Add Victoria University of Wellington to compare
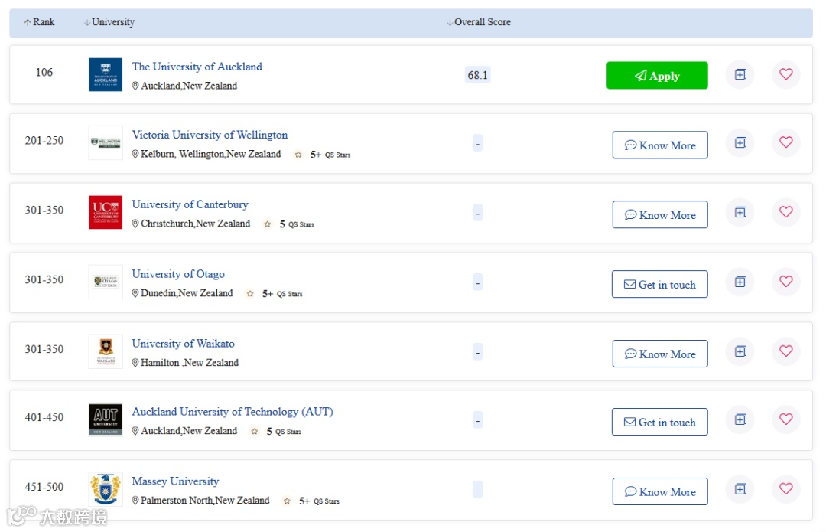 click(x=740, y=143)
